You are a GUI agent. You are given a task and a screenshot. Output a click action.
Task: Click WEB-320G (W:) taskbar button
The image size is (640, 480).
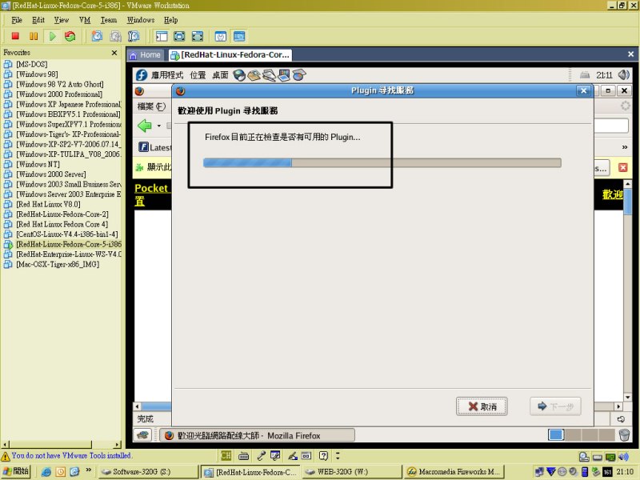(352, 471)
